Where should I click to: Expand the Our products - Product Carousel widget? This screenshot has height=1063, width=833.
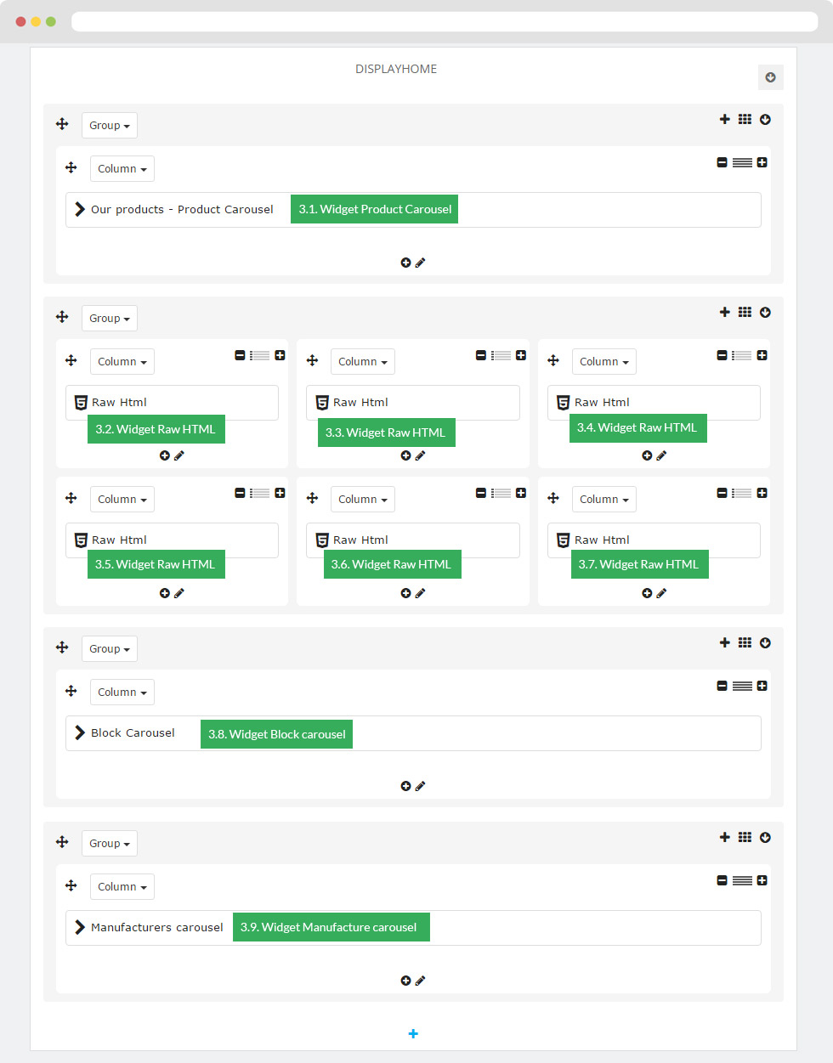pos(80,209)
